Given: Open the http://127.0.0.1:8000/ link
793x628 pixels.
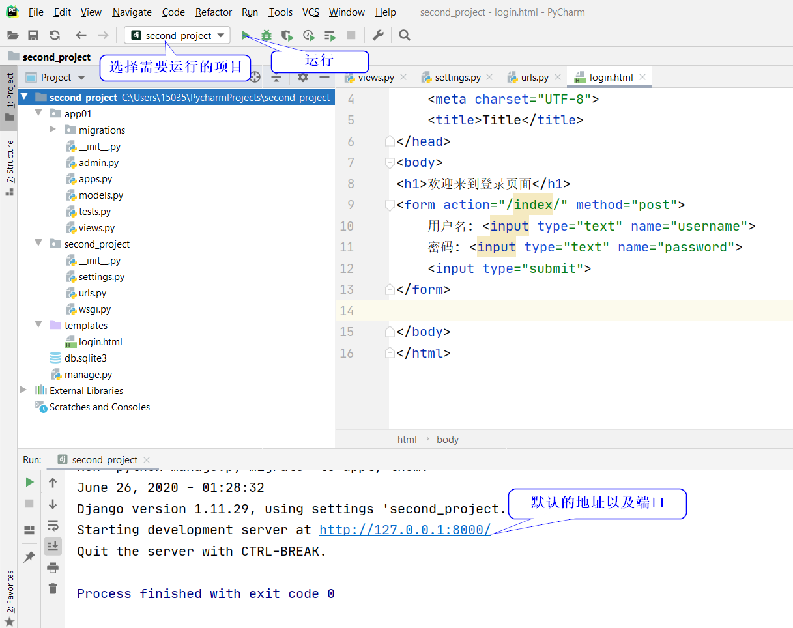Looking at the screenshot, I should click(x=405, y=530).
